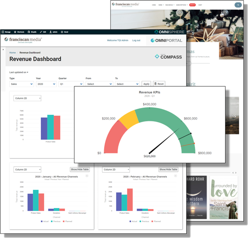Change February chart type Column 2D dropdown
Image resolution: width=248 pixels, height=238 pixels.
[116, 170]
